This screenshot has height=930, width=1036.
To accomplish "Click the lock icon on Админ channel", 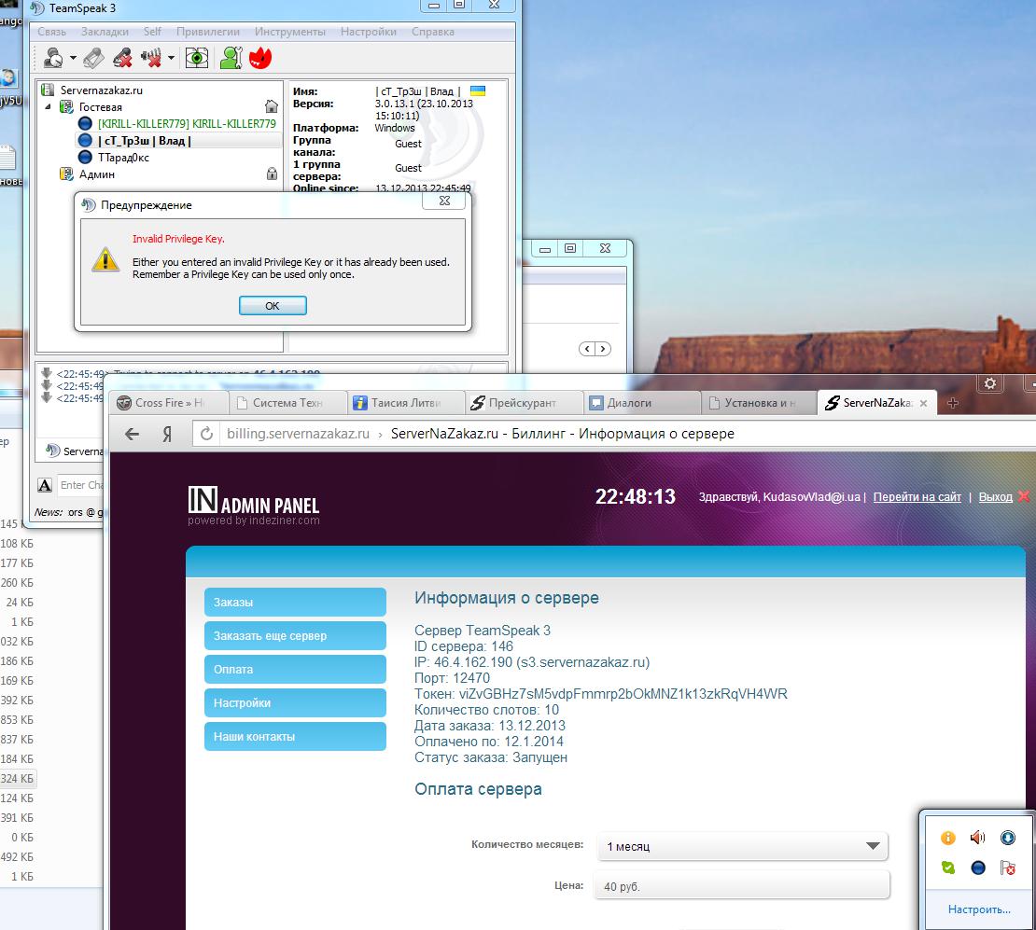I will tap(272, 174).
